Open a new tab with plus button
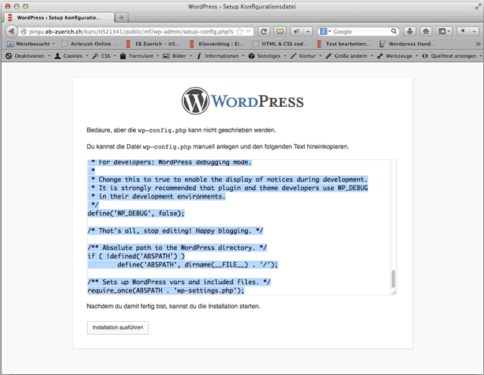484x375 pixels. click(123, 17)
